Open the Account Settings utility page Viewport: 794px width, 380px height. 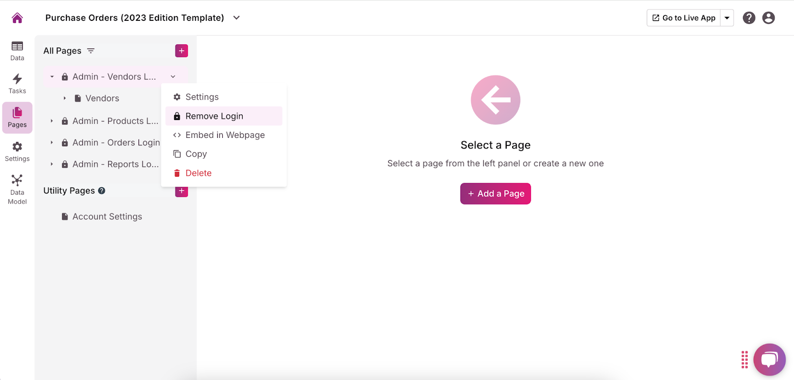tap(107, 217)
